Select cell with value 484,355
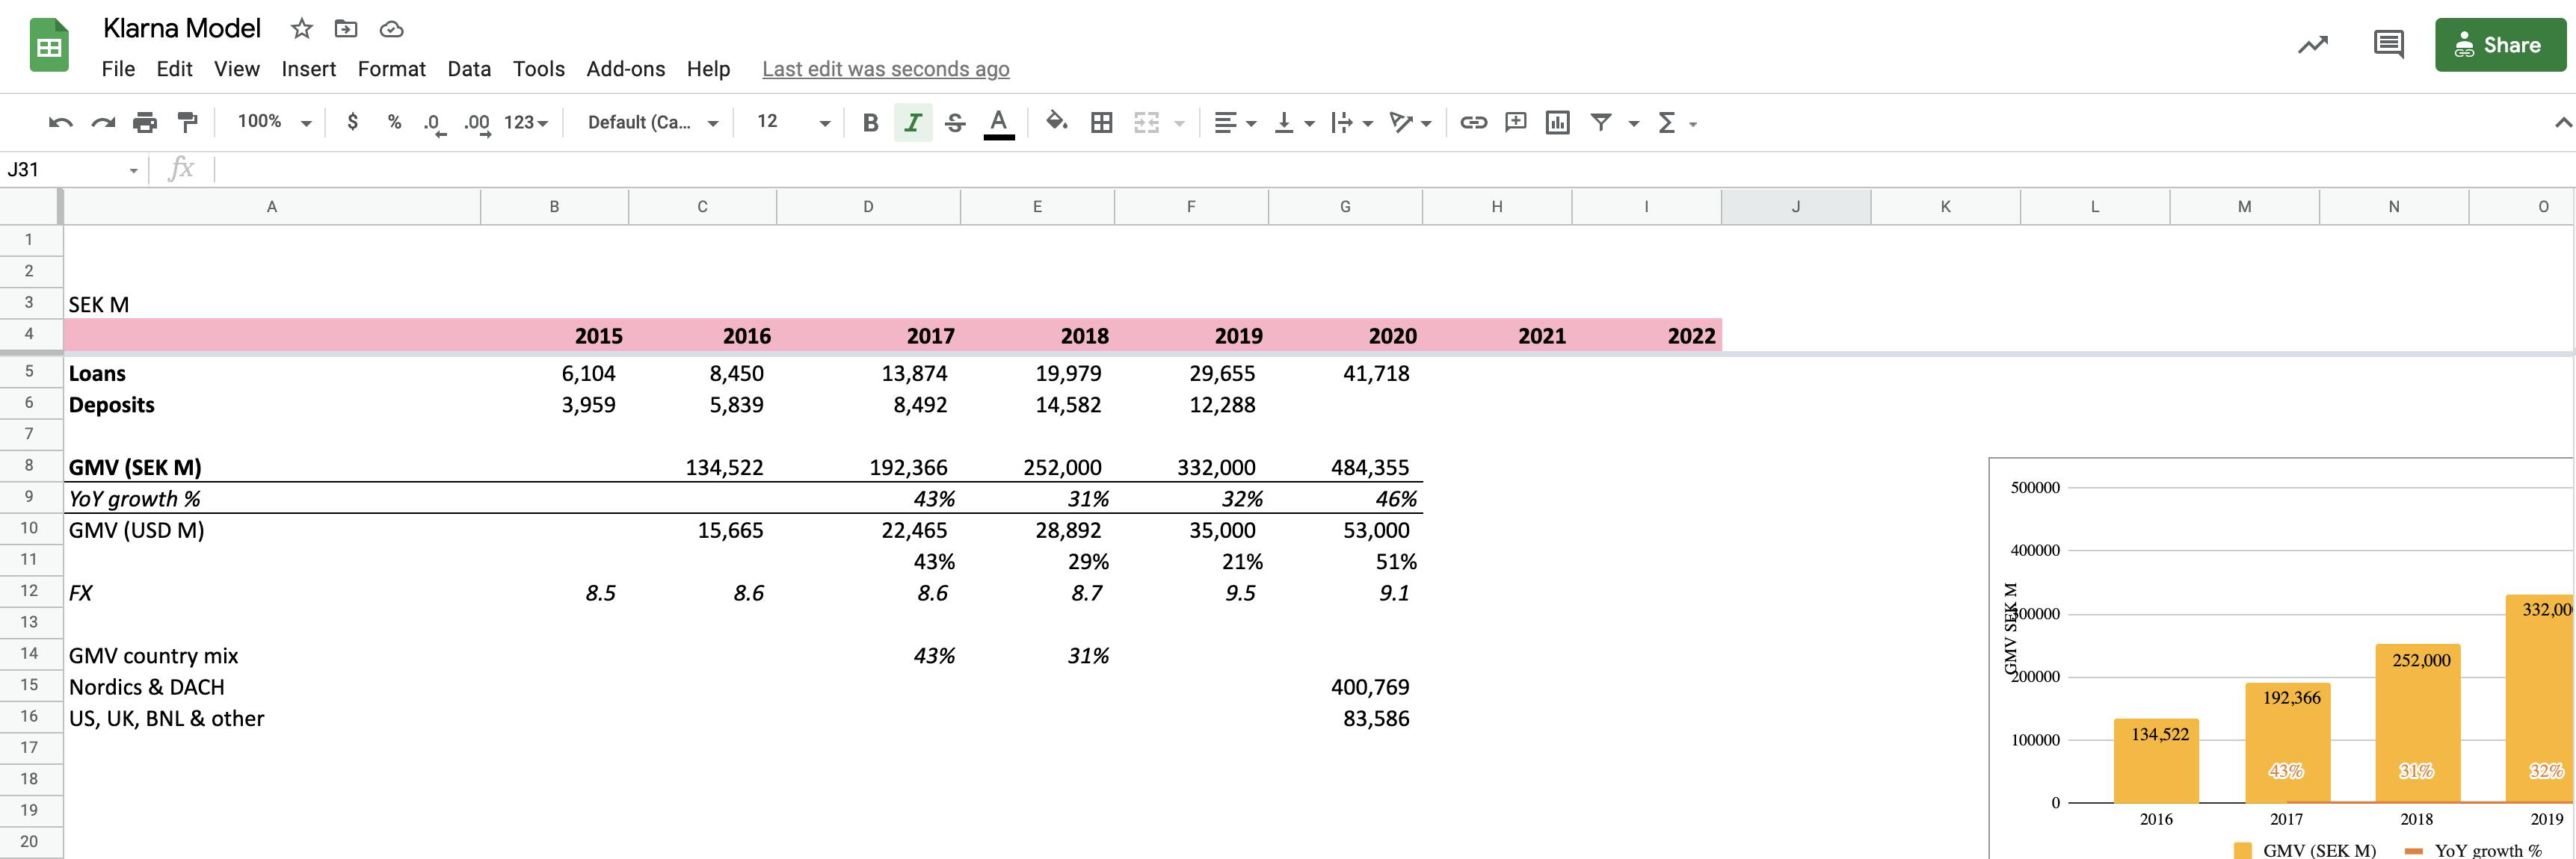Viewport: 2576px width, 859px height. 1345,466
